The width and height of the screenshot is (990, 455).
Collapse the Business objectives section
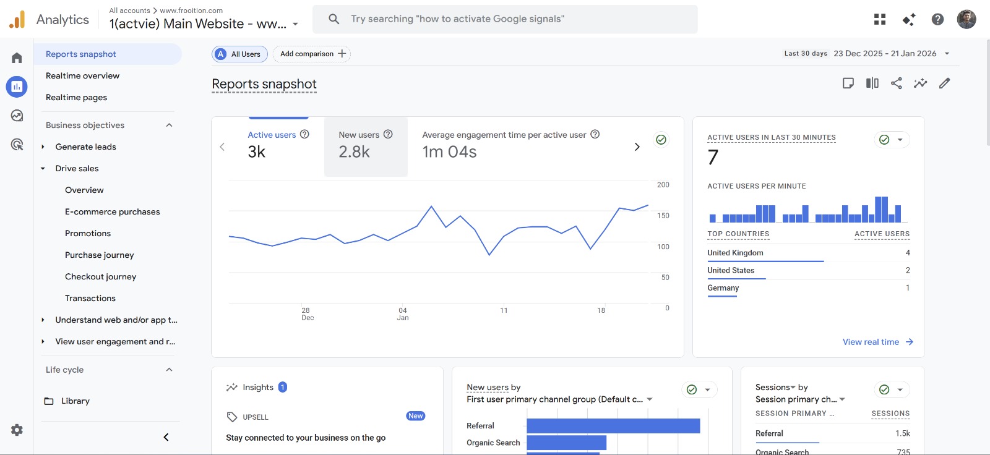tap(169, 125)
